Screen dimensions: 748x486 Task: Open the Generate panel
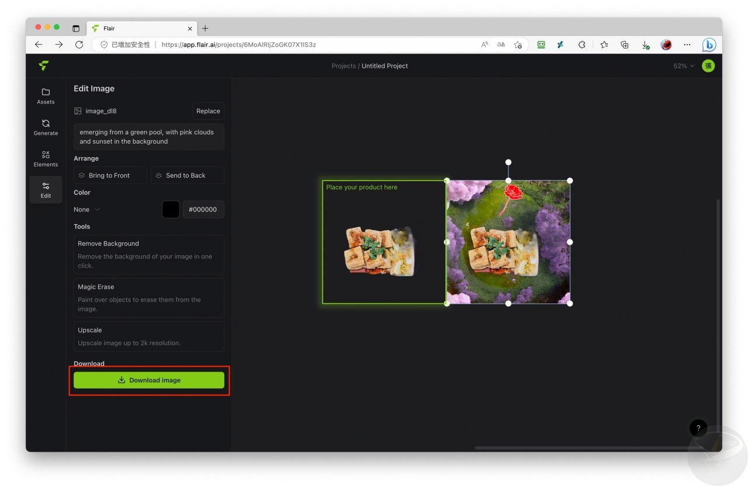46,127
